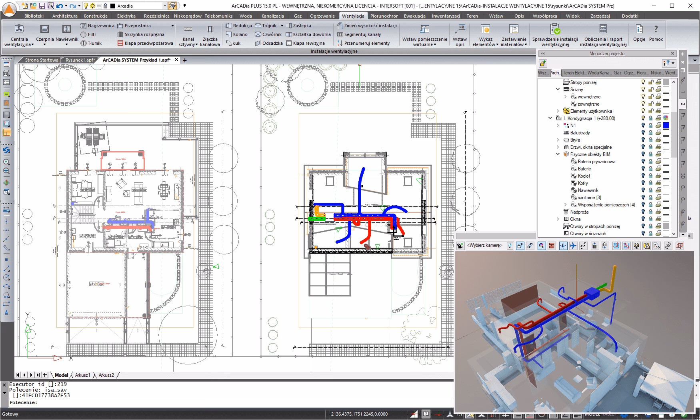The image size is (700, 420).
Task: Switch to Rysunek1.apf document tab
Action: coord(80,60)
